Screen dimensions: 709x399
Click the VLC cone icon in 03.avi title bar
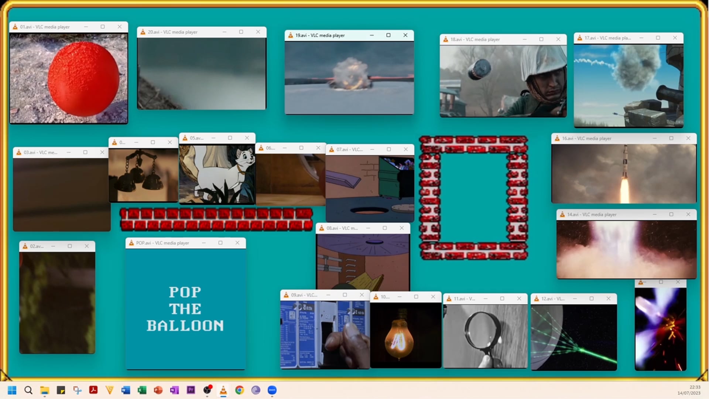[x=19, y=153]
